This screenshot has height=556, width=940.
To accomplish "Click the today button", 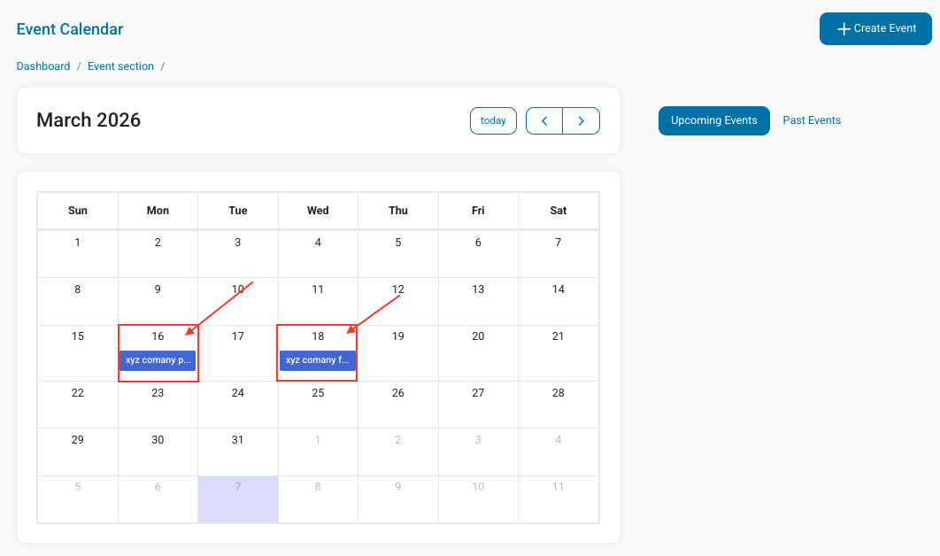I will click(493, 120).
